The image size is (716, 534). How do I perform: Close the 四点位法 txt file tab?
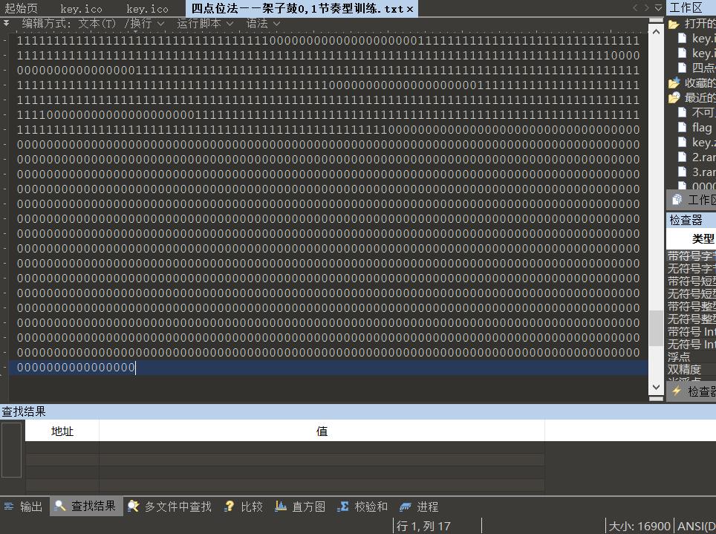[x=410, y=9]
